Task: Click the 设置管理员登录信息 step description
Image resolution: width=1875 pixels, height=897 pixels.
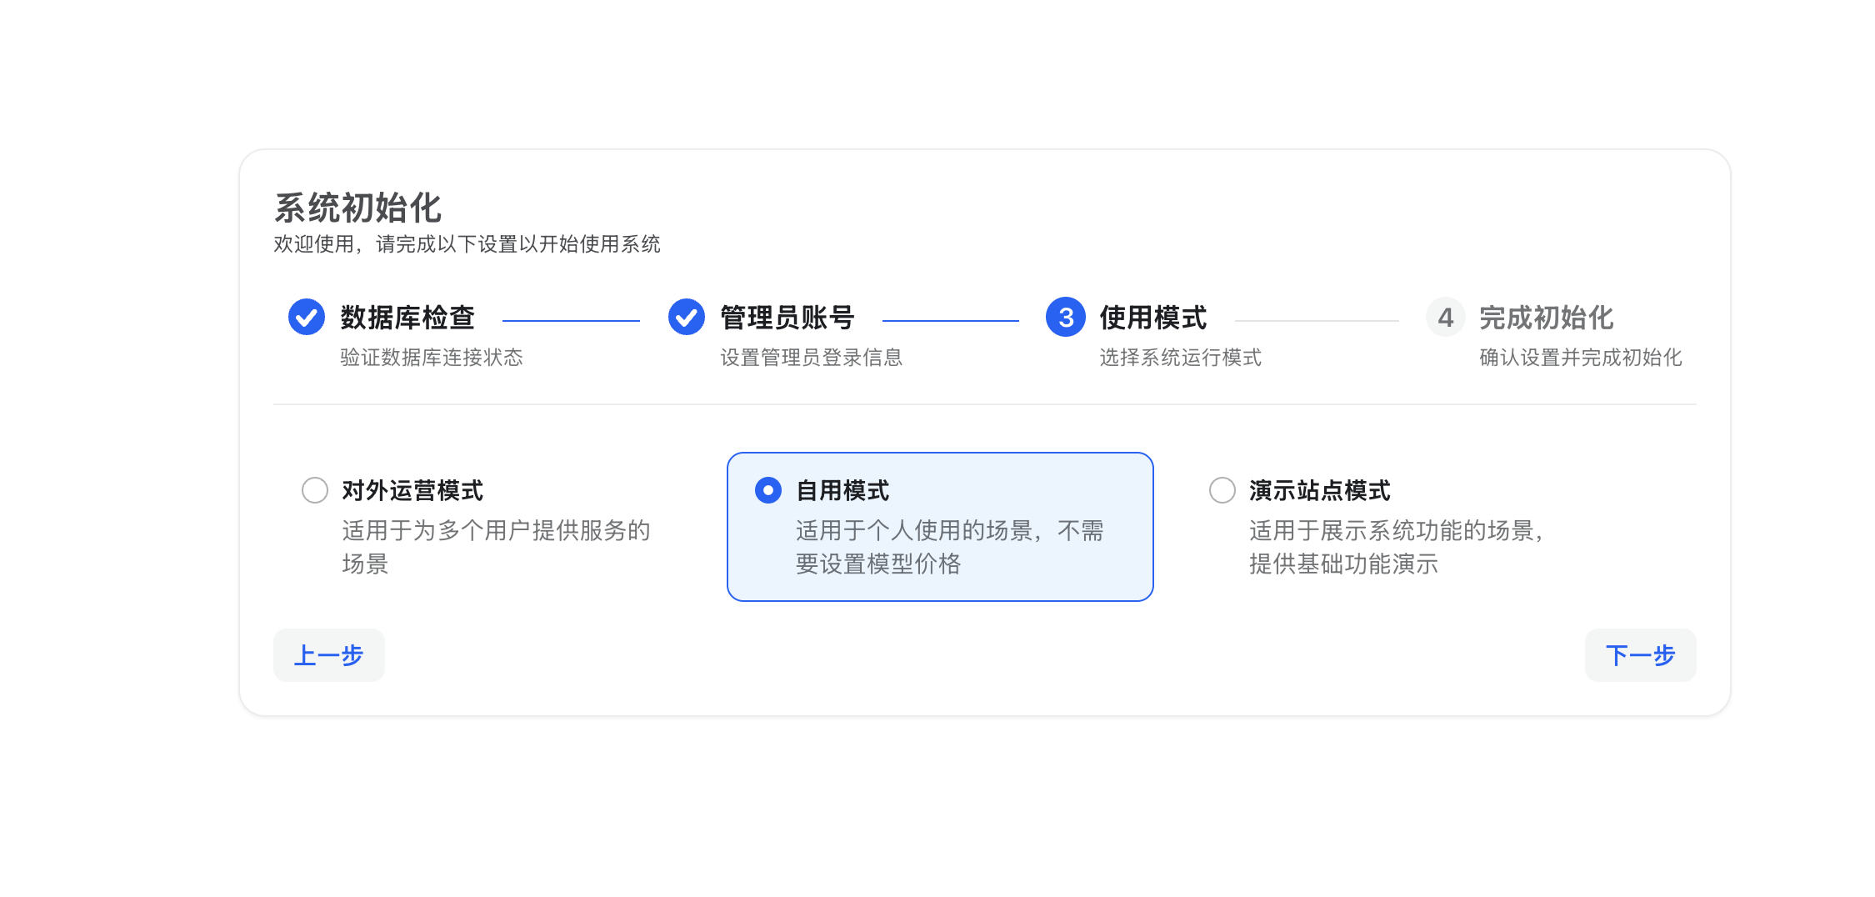Action: coord(812,358)
